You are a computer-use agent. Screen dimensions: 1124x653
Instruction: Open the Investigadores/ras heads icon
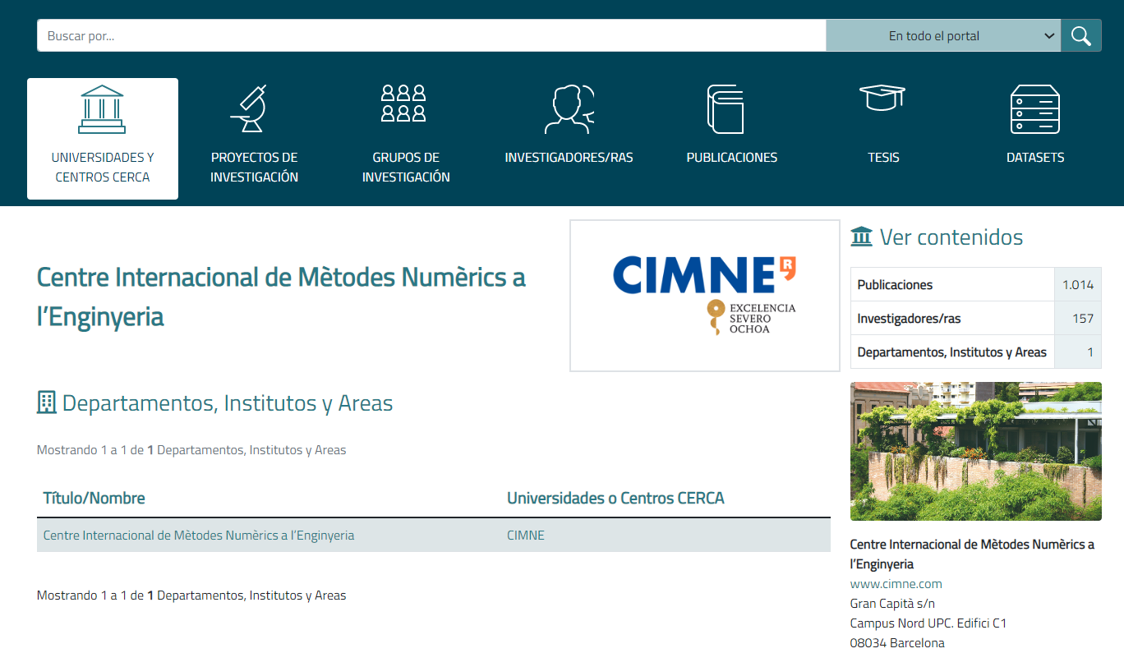[569, 109]
